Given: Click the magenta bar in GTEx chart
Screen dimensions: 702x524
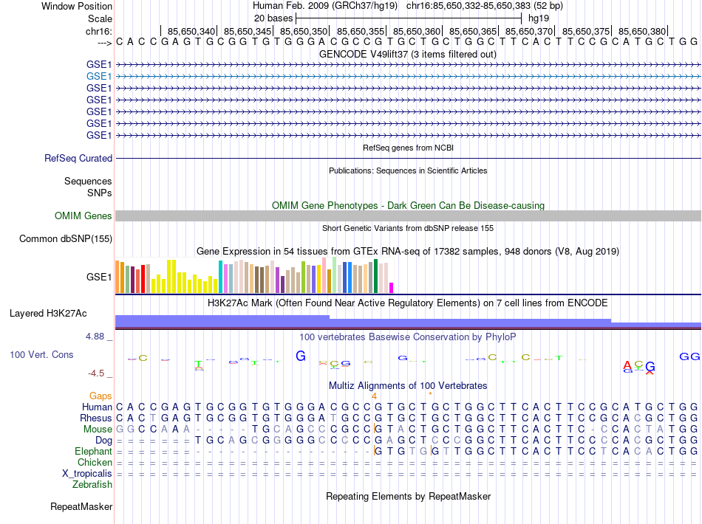Looking at the screenshot, I should tap(392, 288).
